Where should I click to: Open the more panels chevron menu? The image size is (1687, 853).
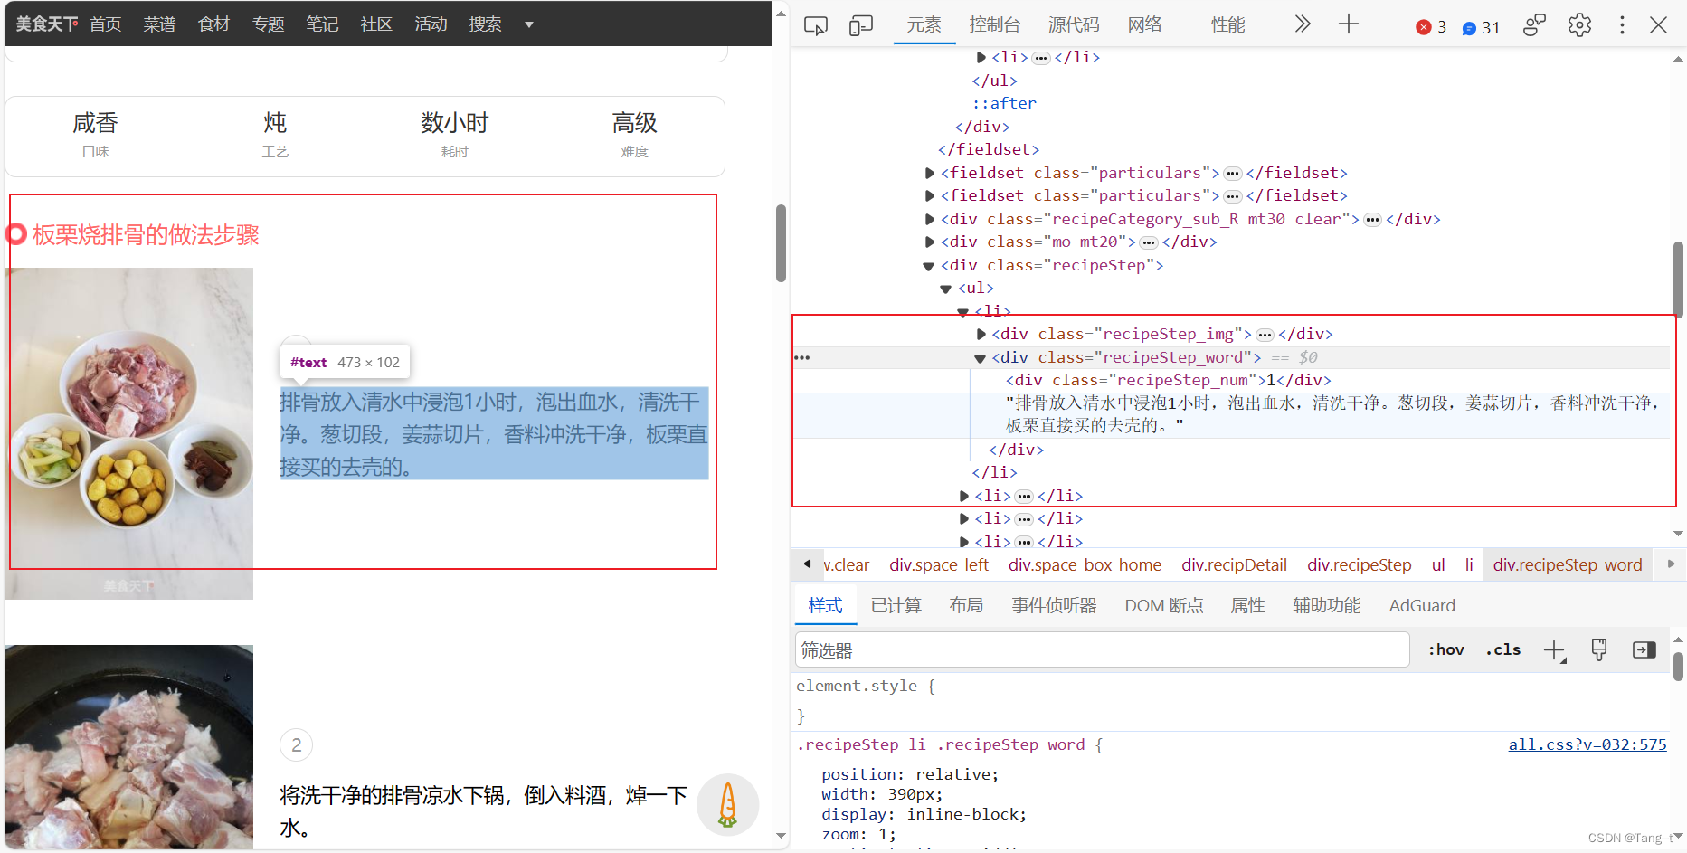coord(1302,24)
